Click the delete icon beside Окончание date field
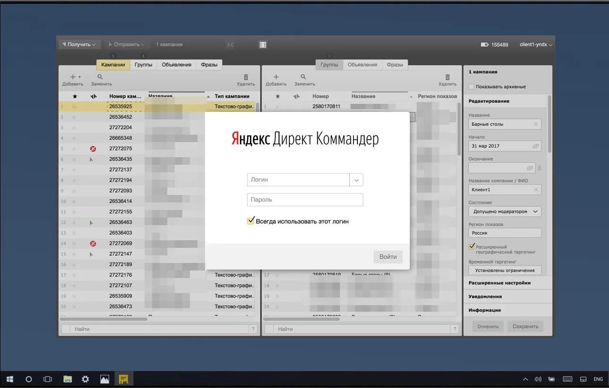The width and height of the screenshot is (609, 388). click(539, 168)
